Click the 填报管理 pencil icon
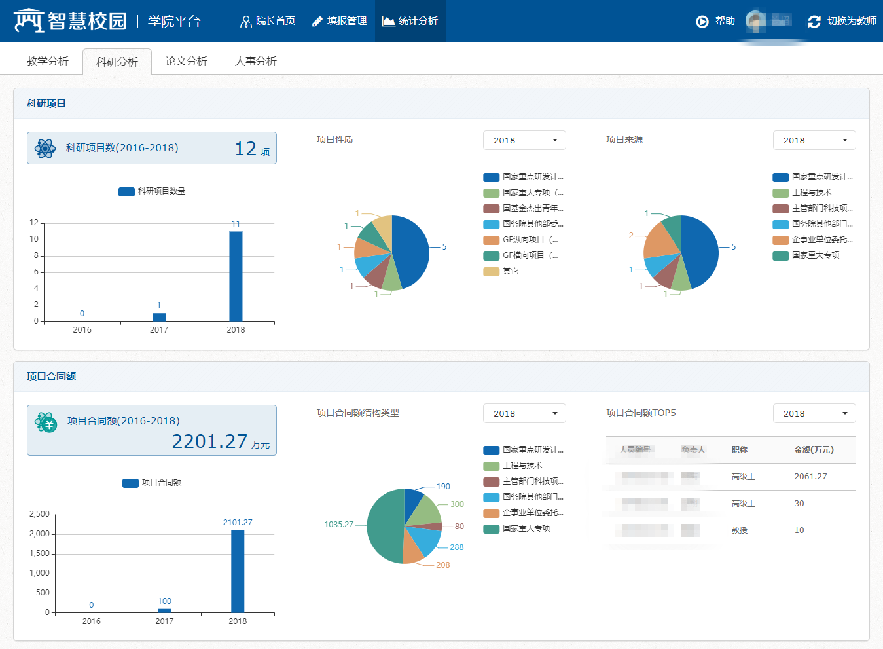Image resolution: width=883 pixels, height=649 pixels. pos(317,22)
